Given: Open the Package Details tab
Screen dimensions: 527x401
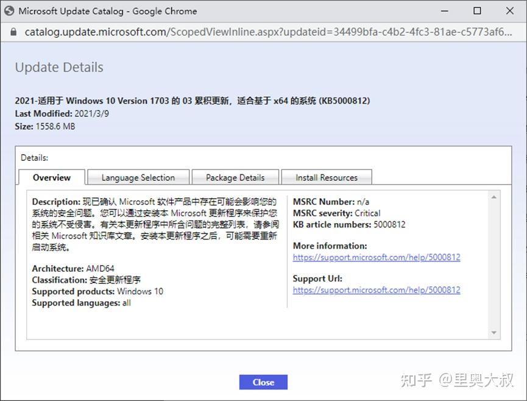Looking at the screenshot, I should (x=235, y=177).
